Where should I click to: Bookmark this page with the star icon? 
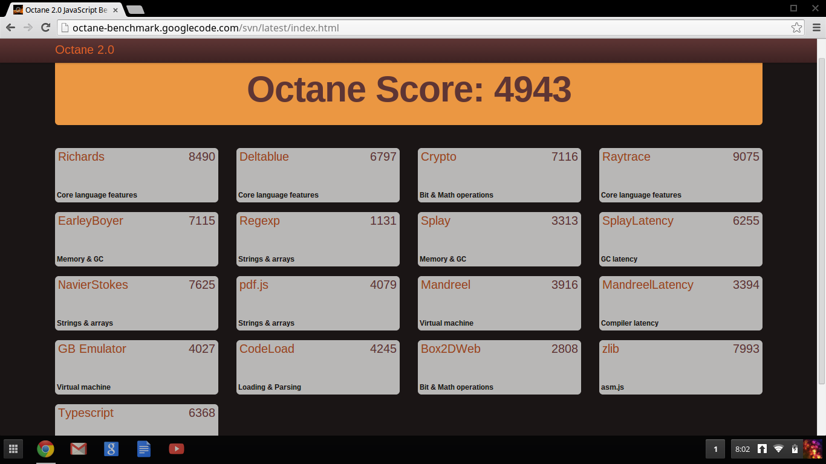point(797,28)
